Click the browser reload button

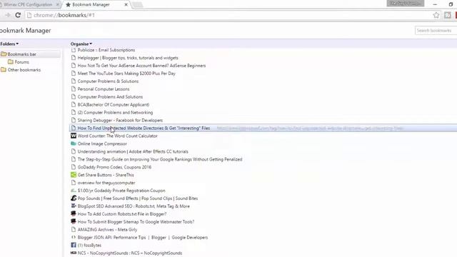[18, 15]
